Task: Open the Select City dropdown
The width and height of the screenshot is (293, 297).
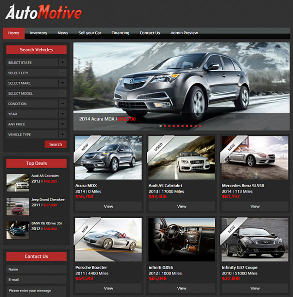Action: point(37,73)
